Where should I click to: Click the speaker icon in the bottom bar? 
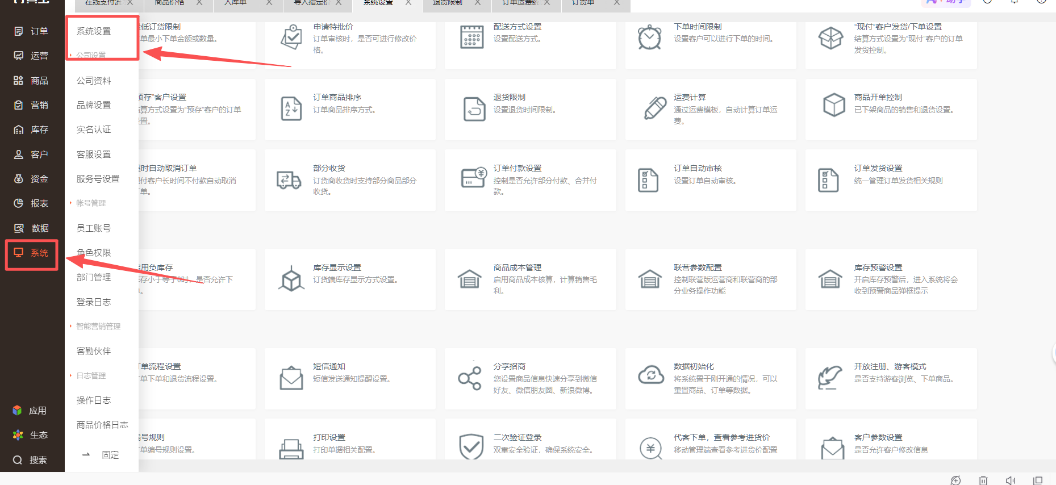[1011, 480]
